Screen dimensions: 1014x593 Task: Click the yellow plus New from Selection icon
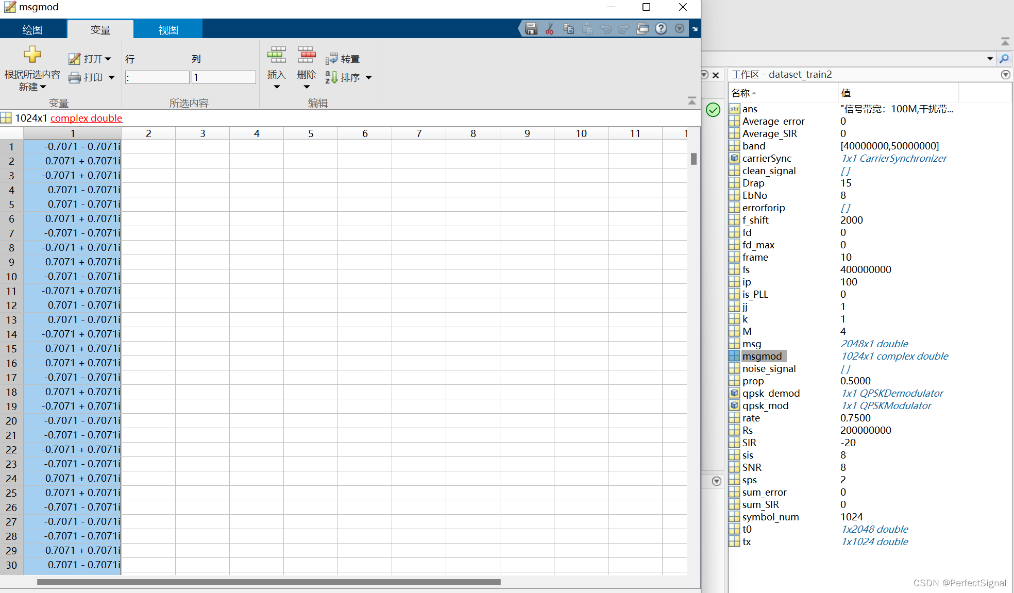(32, 54)
